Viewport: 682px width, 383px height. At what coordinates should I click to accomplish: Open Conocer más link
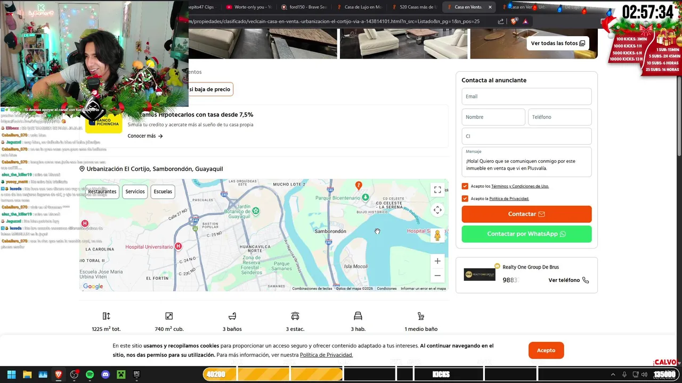[x=145, y=136]
